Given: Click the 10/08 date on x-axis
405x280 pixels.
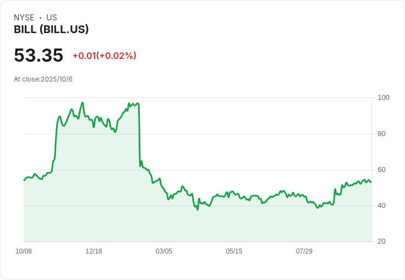Looking at the screenshot, I should [24, 251].
